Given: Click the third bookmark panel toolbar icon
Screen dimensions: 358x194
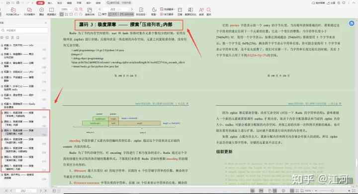Looking at the screenshot, I should point(12,38).
